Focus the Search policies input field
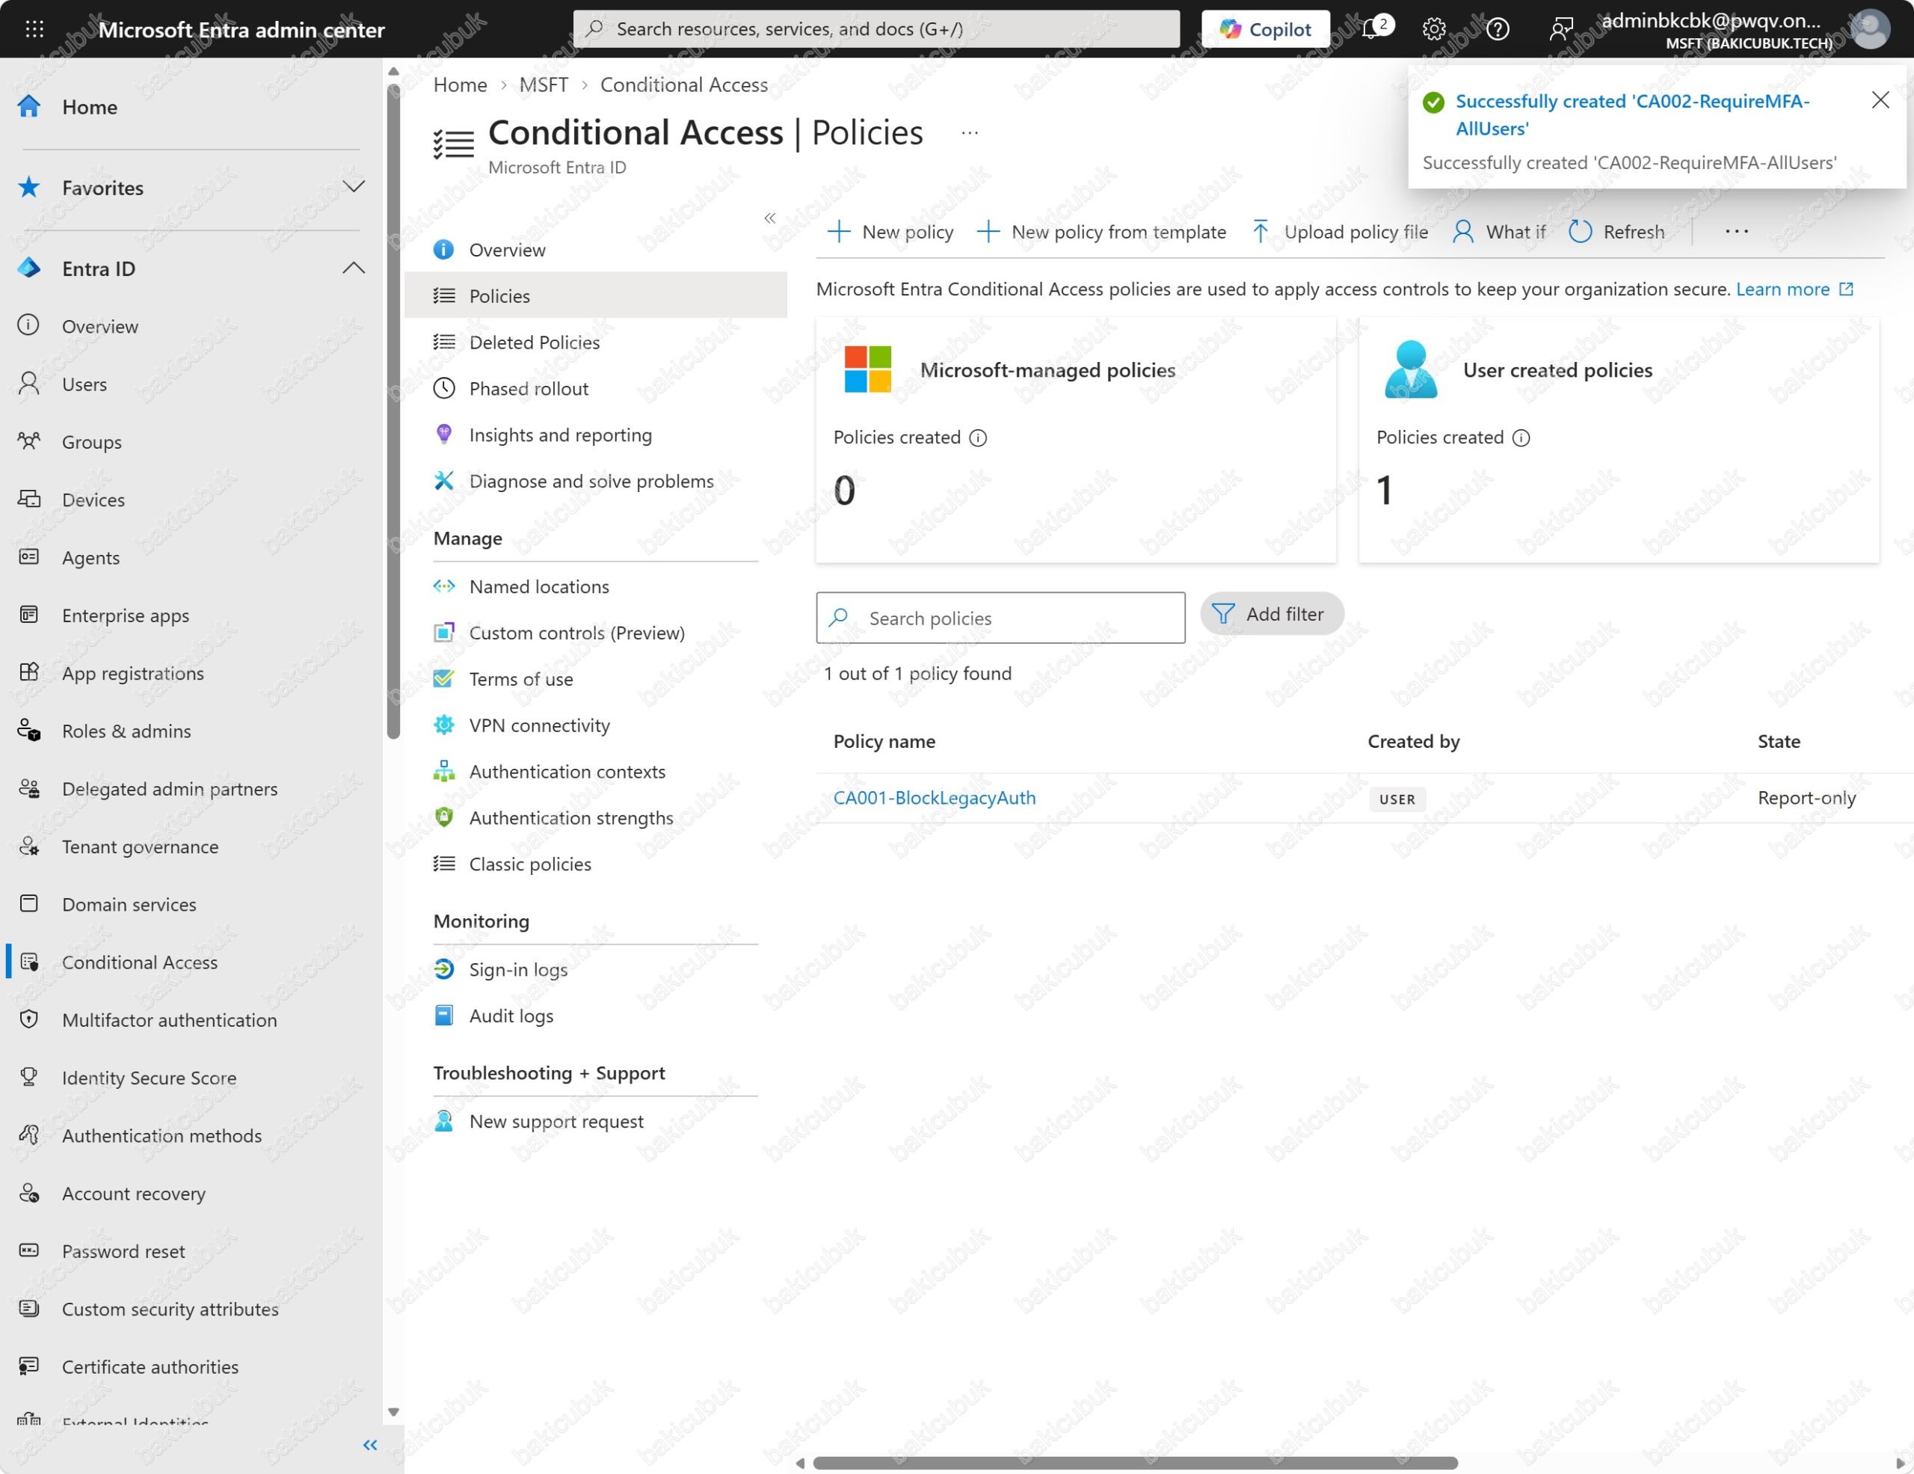Image resolution: width=1914 pixels, height=1474 pixels. 1000,618
